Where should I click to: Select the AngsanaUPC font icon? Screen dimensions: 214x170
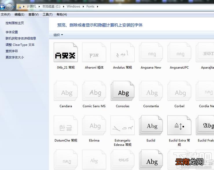click(179, 52)
